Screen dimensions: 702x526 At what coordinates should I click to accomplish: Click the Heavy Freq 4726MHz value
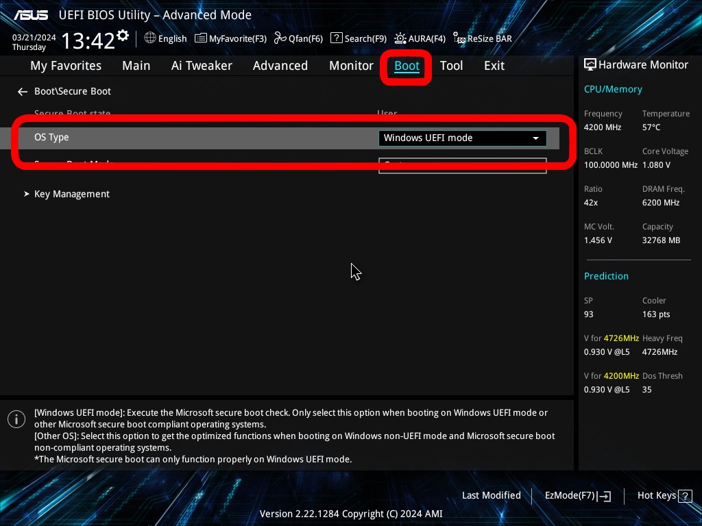(x=659, y=352)
